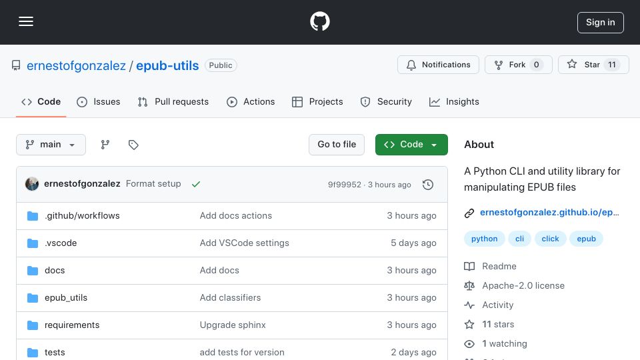Open the .vscode folder

tap(61, 243)
